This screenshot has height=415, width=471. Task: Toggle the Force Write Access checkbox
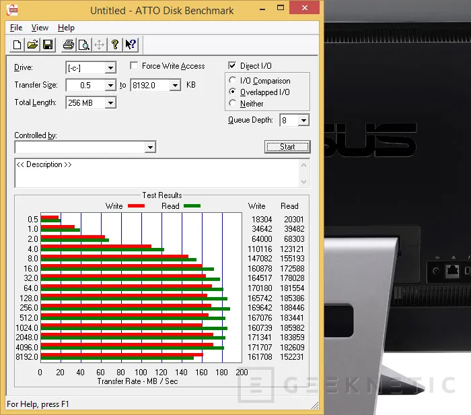tap(134, 65)
